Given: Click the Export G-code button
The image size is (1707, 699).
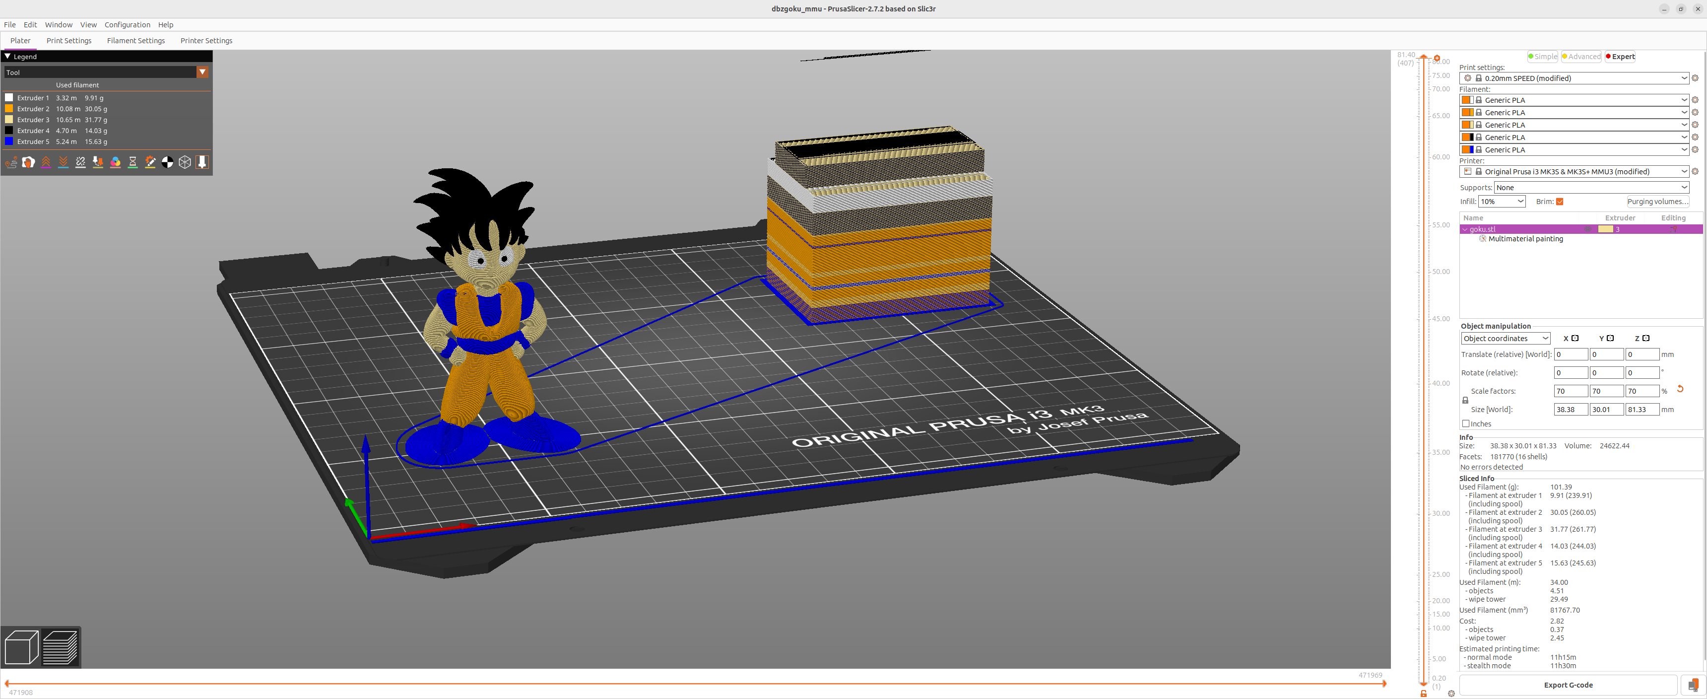Looking at the screenshot, I should pyautogui.click(x=1568, y=685).
